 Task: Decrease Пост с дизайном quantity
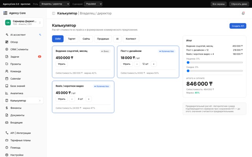click(x=137, y=64)
